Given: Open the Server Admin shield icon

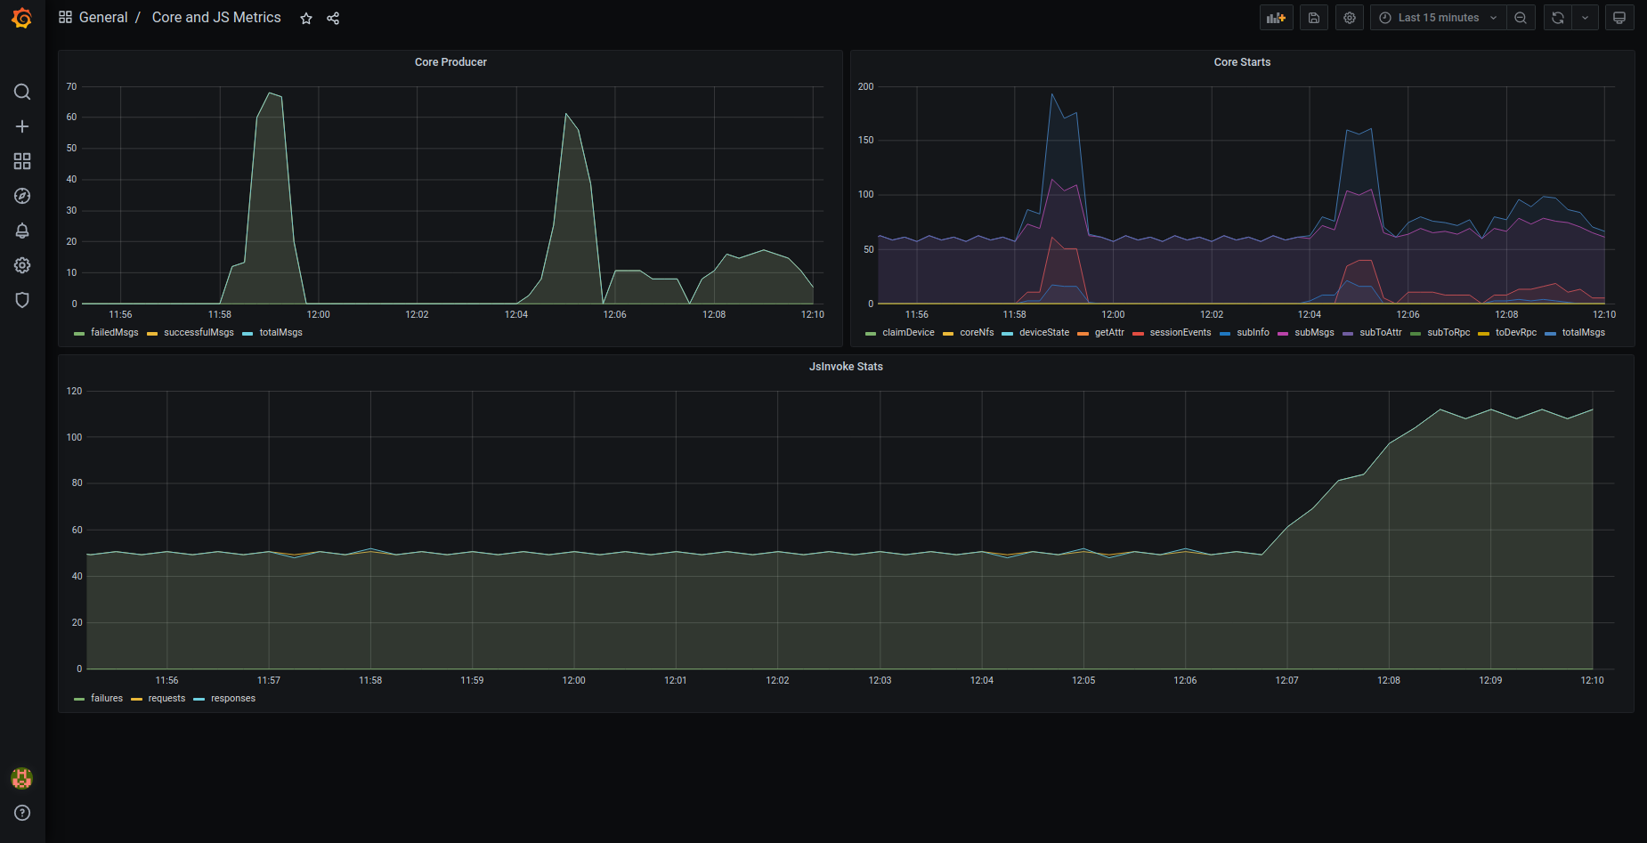Looking at the screenshot, I should pyautogui.click(x=22, y=300).
